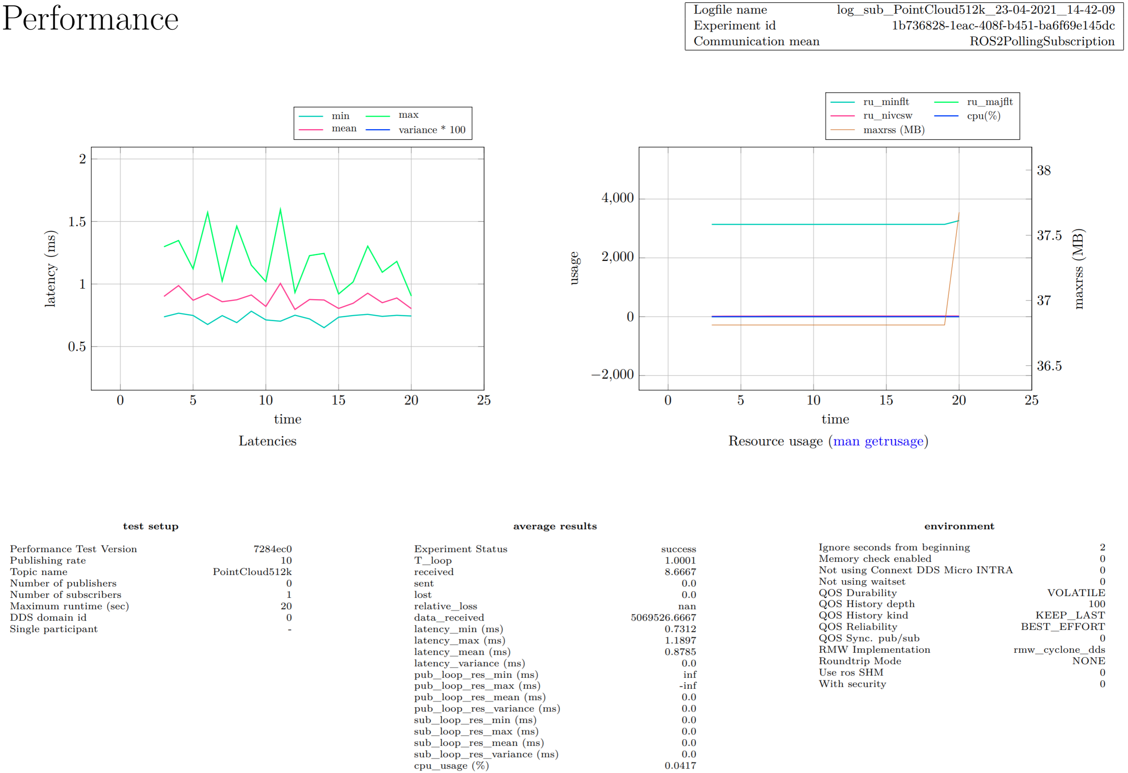Click the 'test setup' table heading
The image size is (1128, 773).
click(151, 526)
